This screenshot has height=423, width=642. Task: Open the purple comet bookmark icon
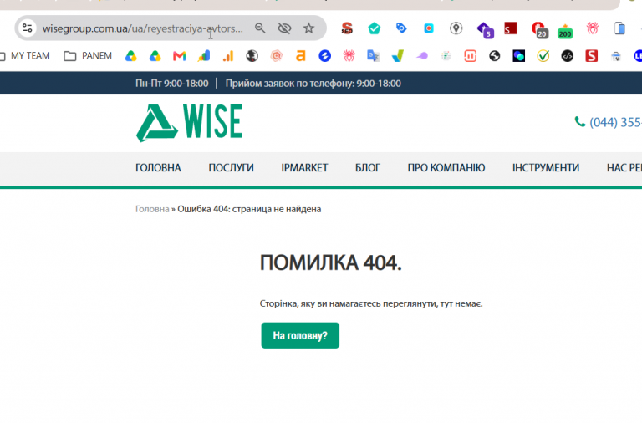pyautogui.click(x=421, y=56)
